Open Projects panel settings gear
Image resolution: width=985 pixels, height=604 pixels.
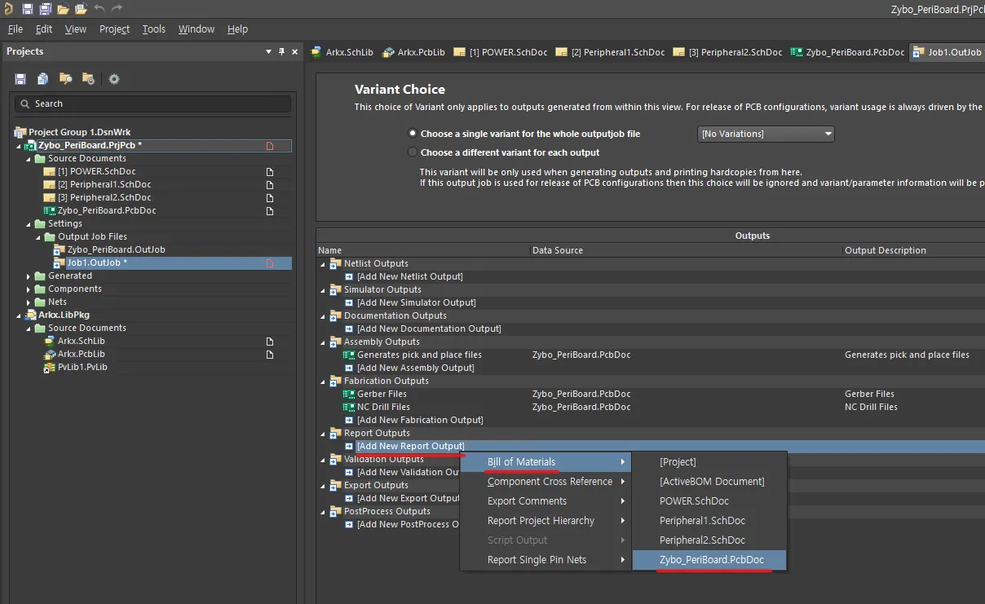click(x=114, y=79)
